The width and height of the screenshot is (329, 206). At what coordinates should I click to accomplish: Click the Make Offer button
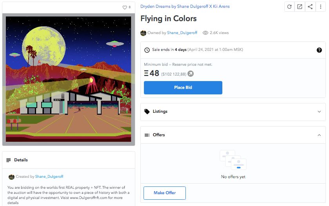[x=165, y=193]
